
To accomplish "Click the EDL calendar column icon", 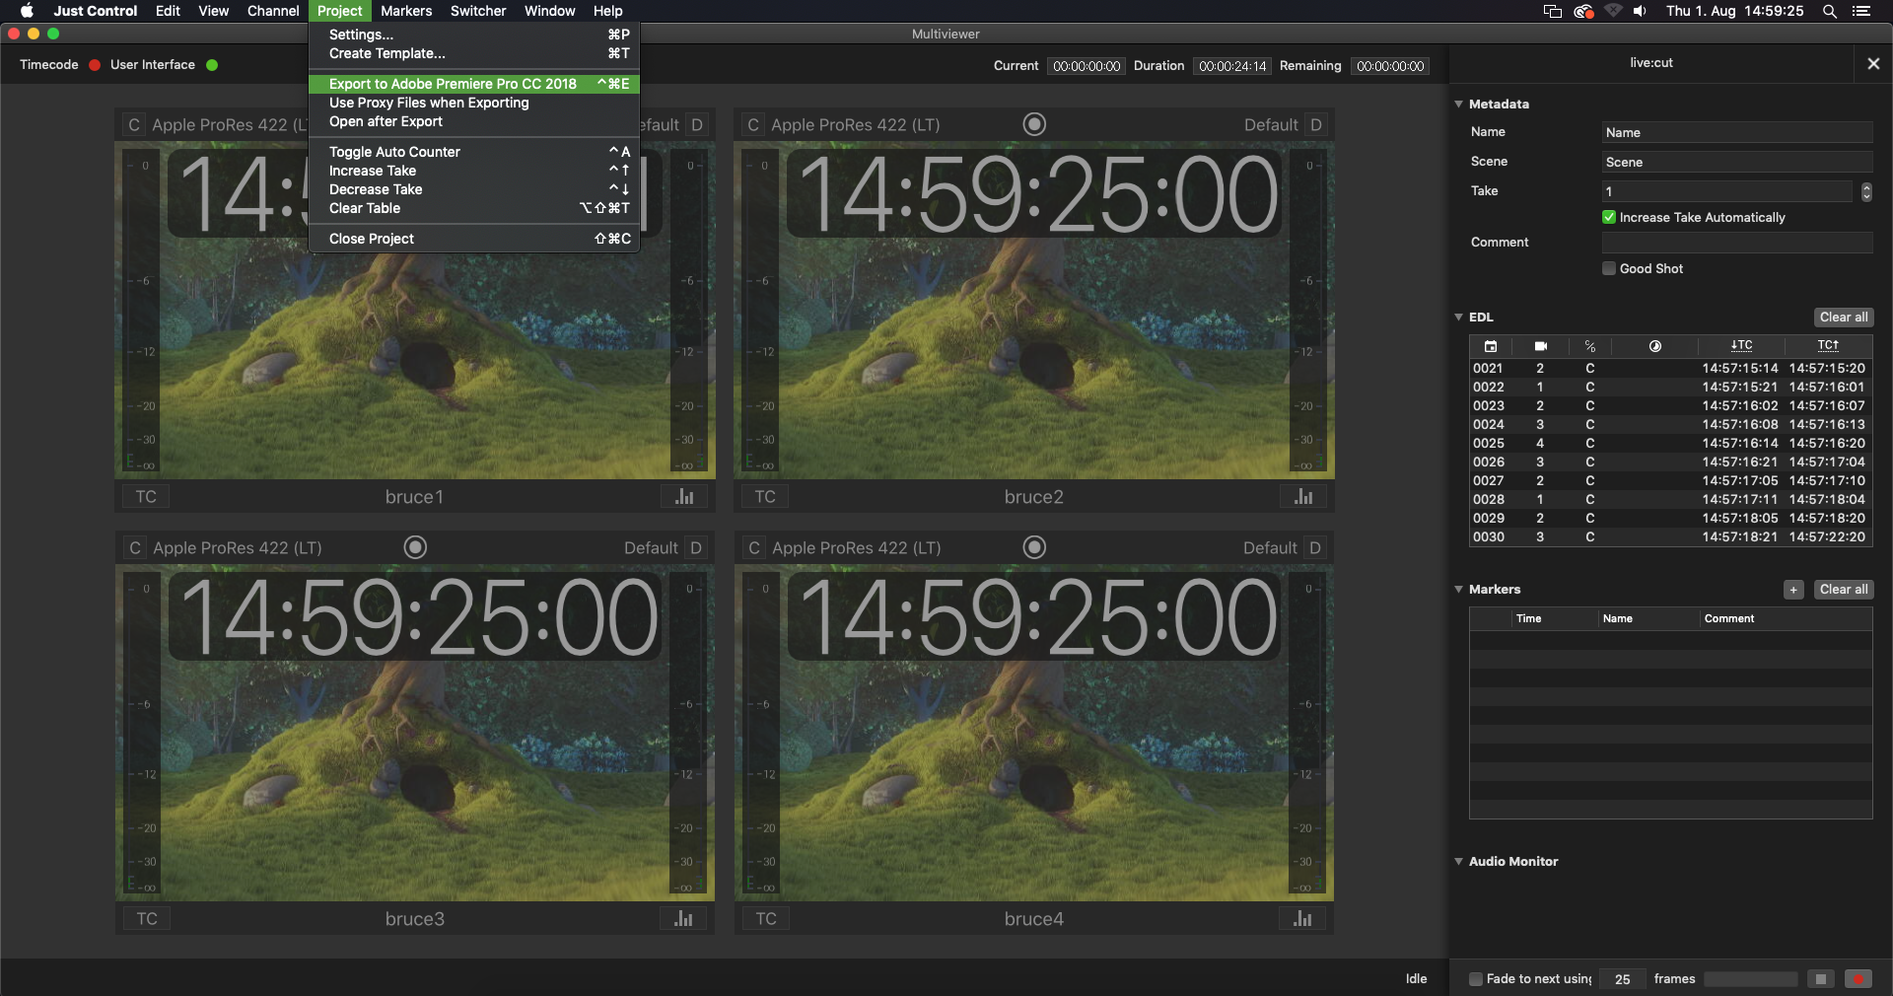I will pos(1491,346).
